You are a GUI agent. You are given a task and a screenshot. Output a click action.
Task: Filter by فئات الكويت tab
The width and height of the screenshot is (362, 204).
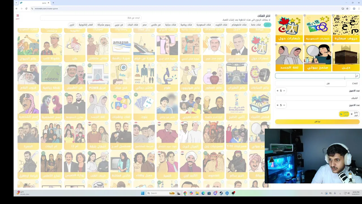pos(221,25)
